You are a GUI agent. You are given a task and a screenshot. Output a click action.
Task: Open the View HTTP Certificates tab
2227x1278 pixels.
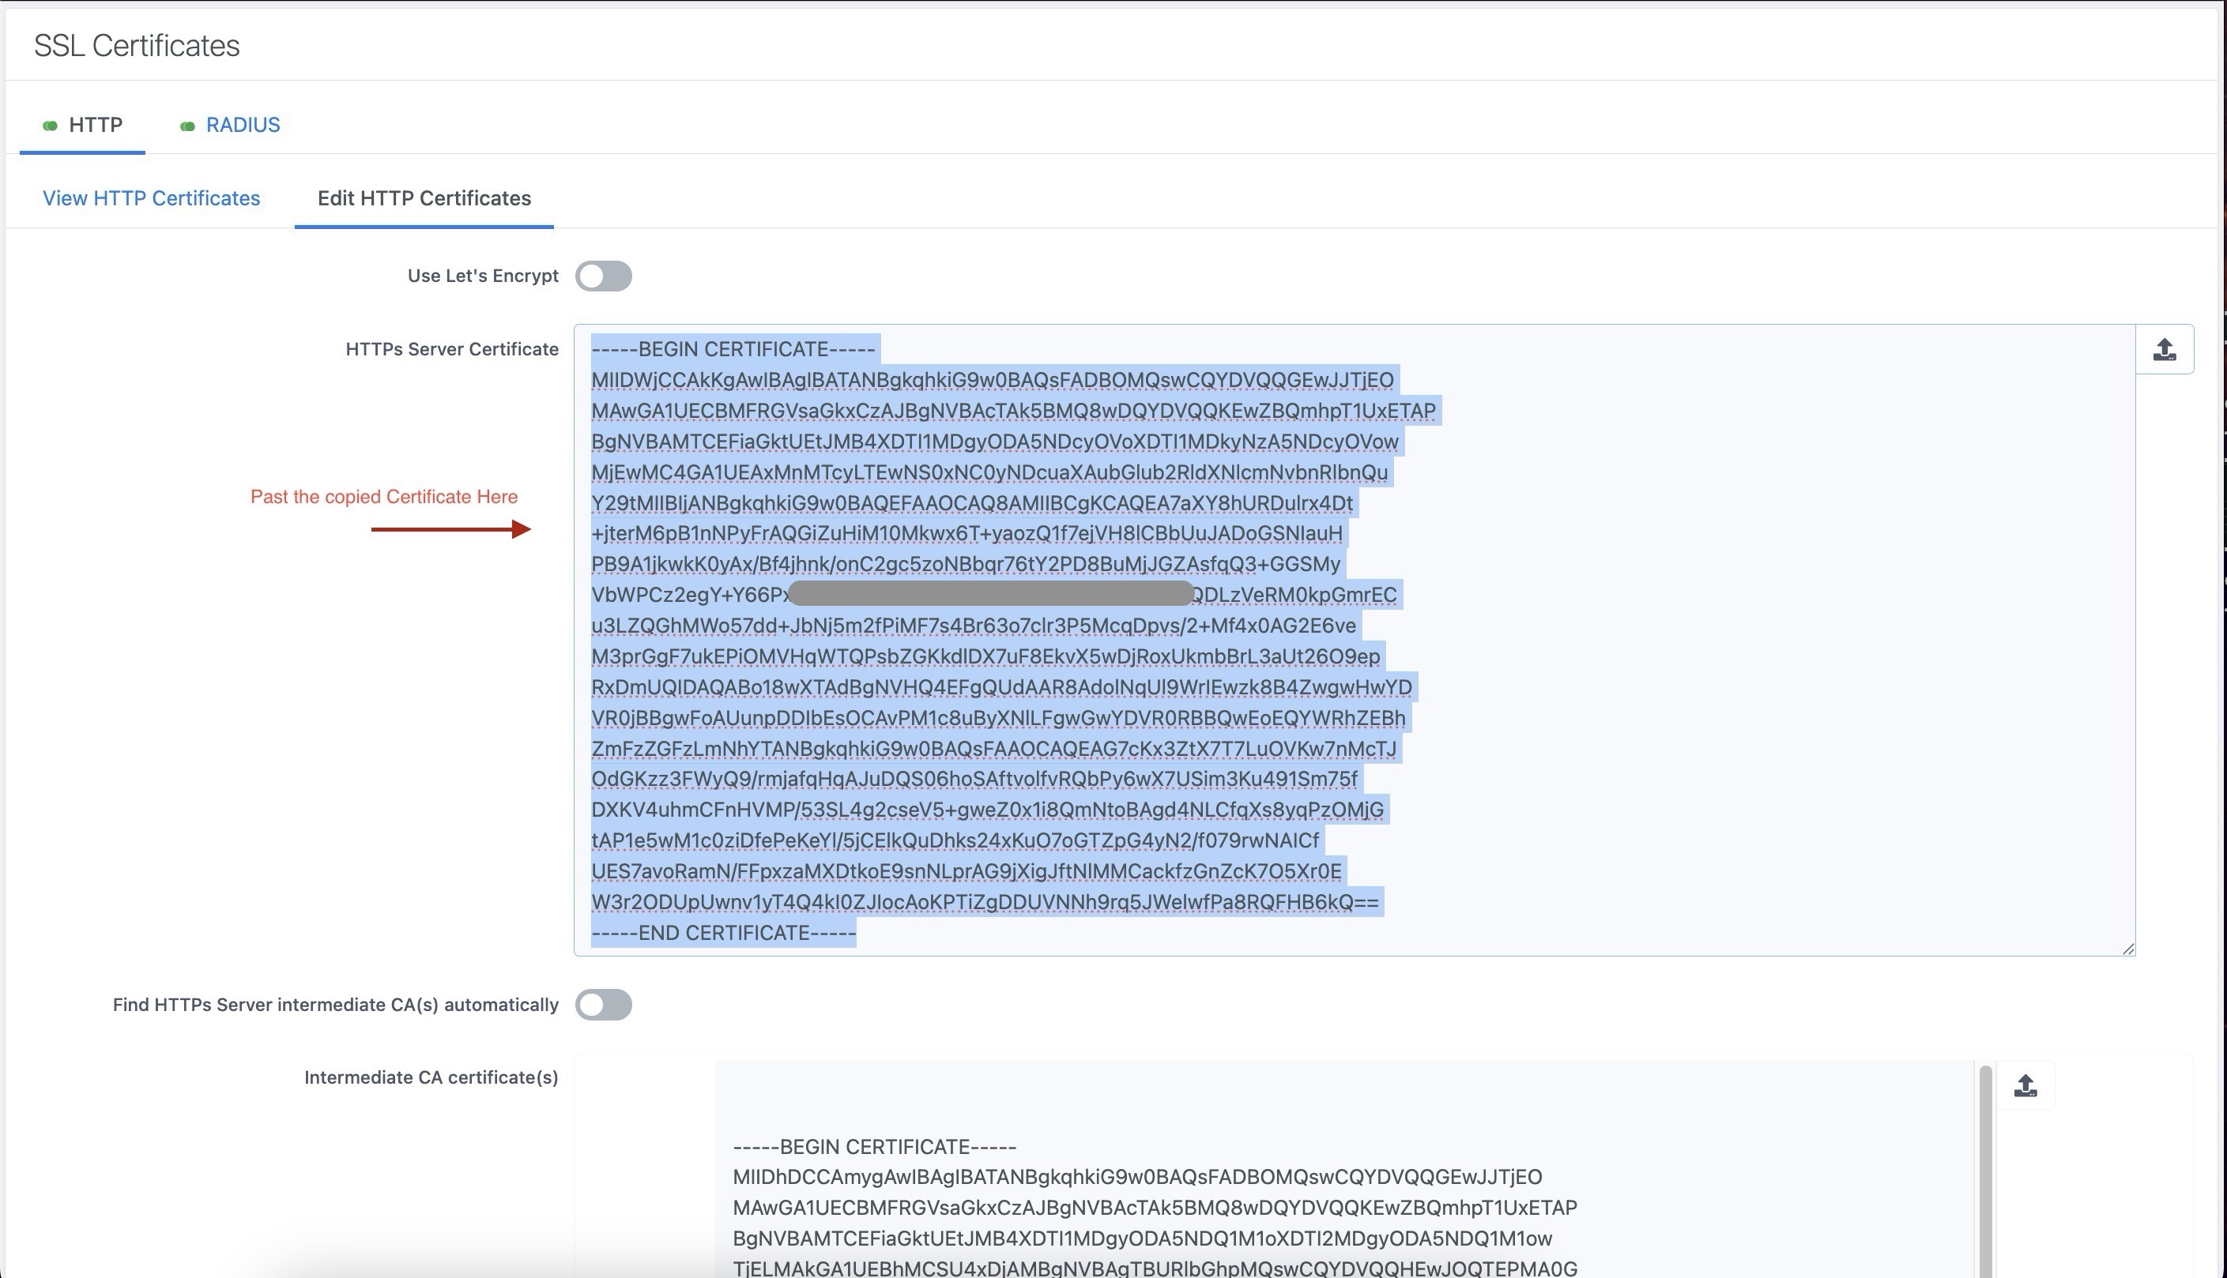(150, 198)
